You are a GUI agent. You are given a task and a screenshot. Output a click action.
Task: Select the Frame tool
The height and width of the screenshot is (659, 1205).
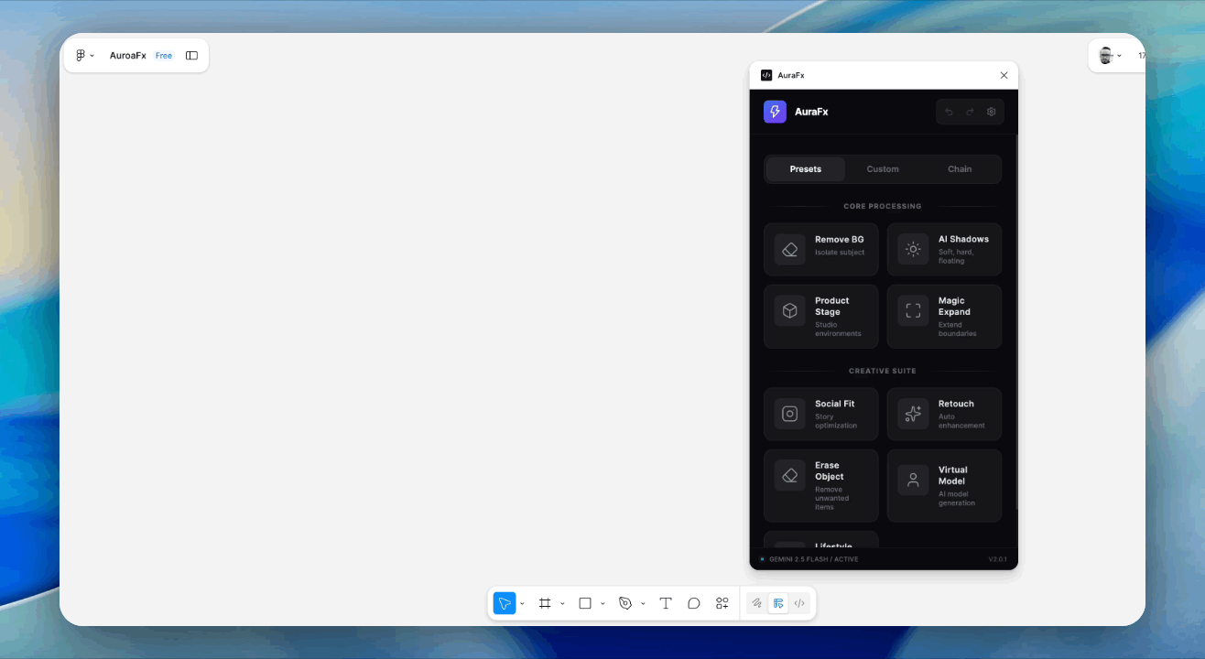point(545,603)
